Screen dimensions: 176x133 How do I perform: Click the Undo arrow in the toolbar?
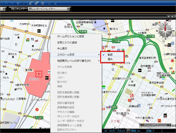point(6,3)
